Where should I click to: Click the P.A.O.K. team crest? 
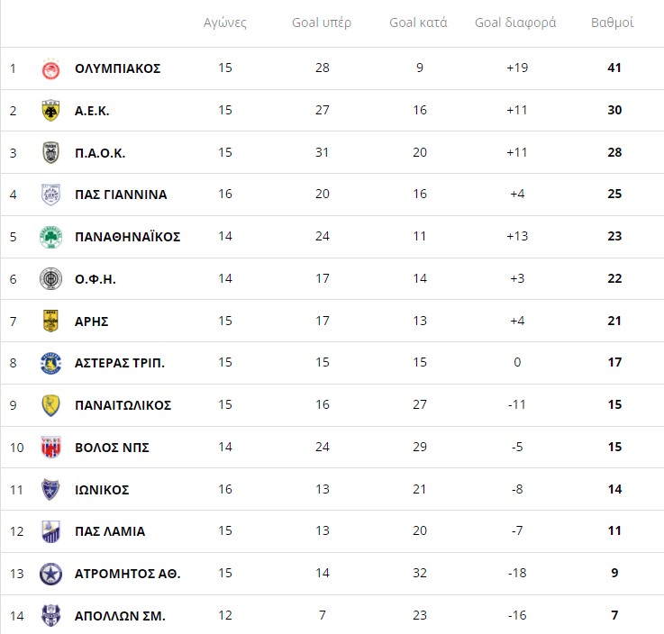[51, 153]
